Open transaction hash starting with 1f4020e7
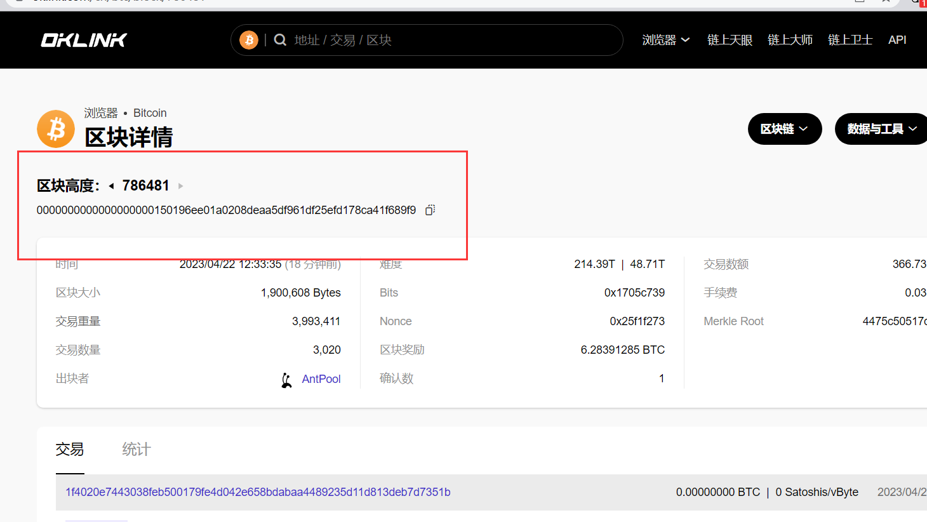Viewport: 927px width, 522px height. [258, 492]
